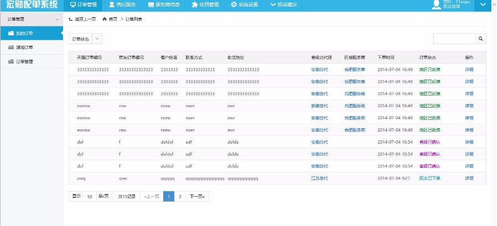Open the 订单管理 tab with monitor icon
This screenshot has width=498, height=226.
84,5
